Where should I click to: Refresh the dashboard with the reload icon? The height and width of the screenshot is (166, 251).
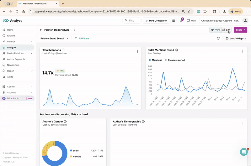coord(218,39)
